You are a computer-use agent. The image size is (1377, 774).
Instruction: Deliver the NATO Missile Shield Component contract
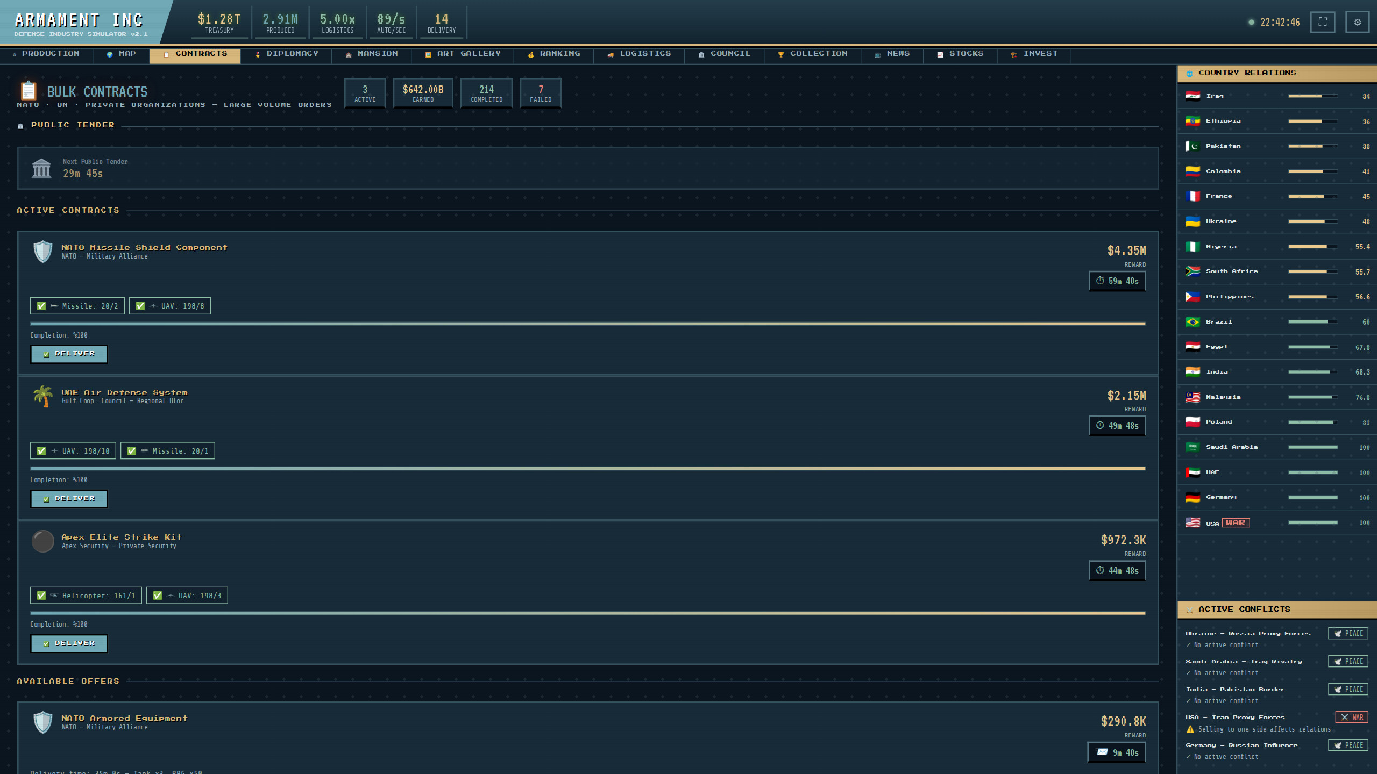coord(69,354)
